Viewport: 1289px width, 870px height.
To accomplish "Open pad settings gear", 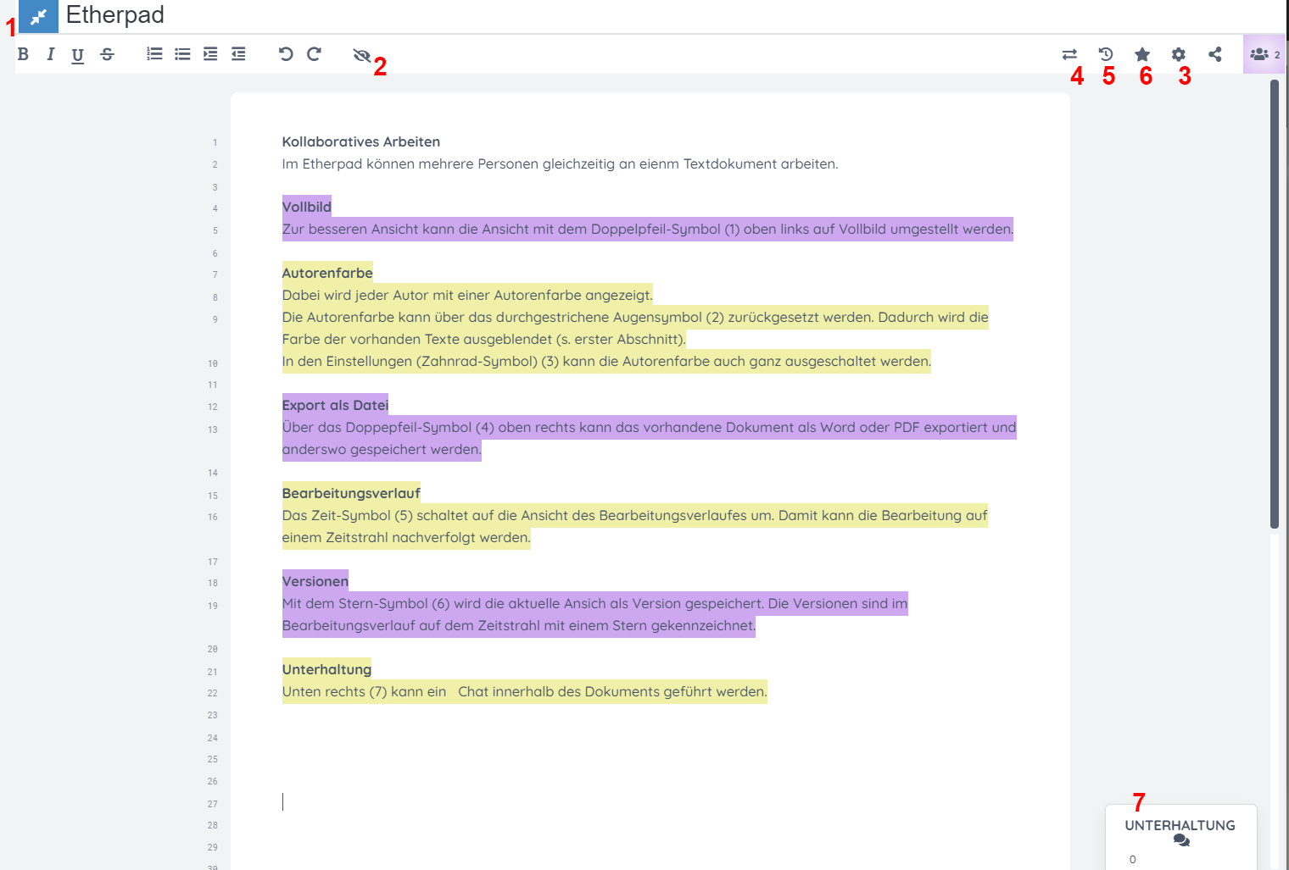I will pos(1179,54).
